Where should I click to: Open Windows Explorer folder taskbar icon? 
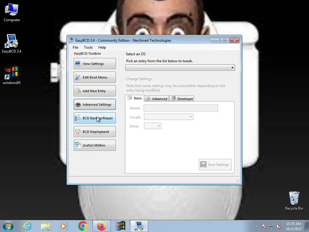point(46,226)
